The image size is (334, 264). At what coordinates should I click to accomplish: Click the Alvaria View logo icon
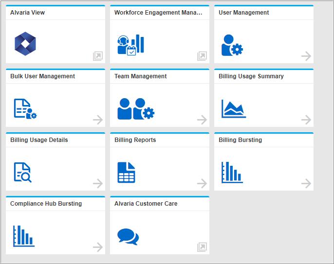[x=25, y=43]
